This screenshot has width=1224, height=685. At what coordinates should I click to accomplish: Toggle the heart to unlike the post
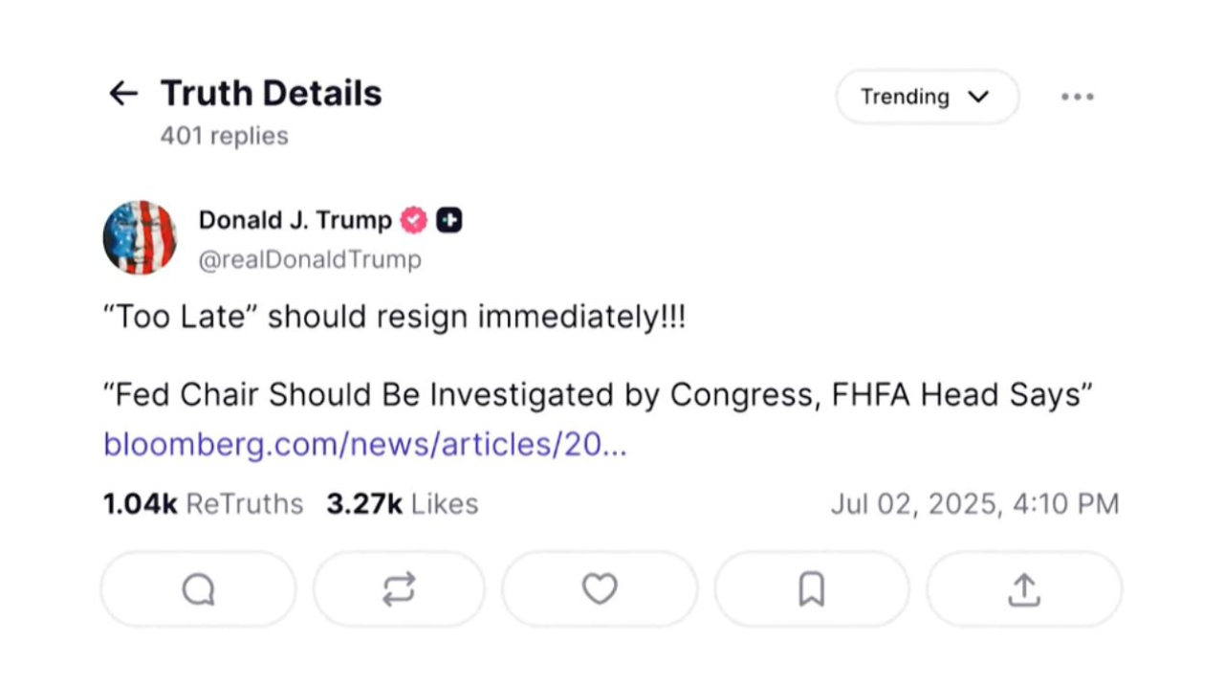pyautogui.click(x=600, y=589)
